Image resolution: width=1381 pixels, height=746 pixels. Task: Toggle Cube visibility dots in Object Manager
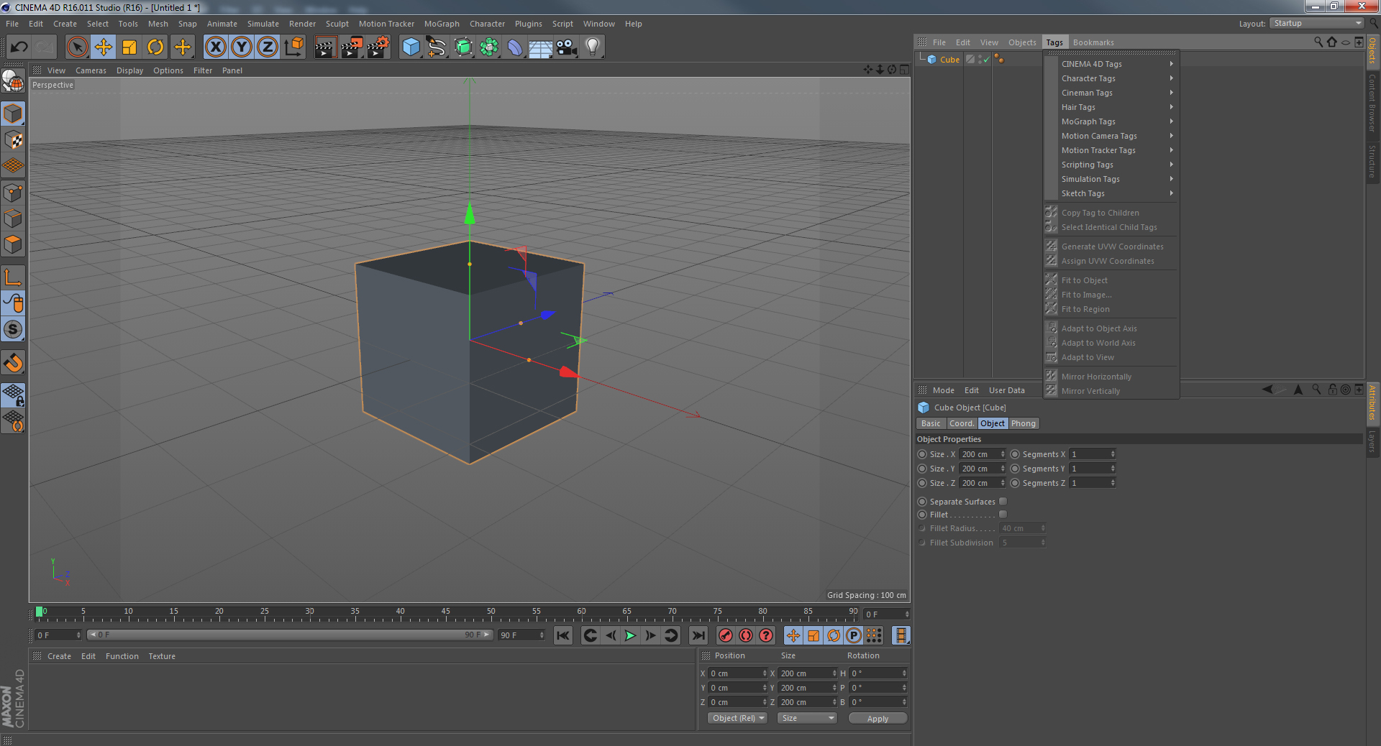coord(979,60)
